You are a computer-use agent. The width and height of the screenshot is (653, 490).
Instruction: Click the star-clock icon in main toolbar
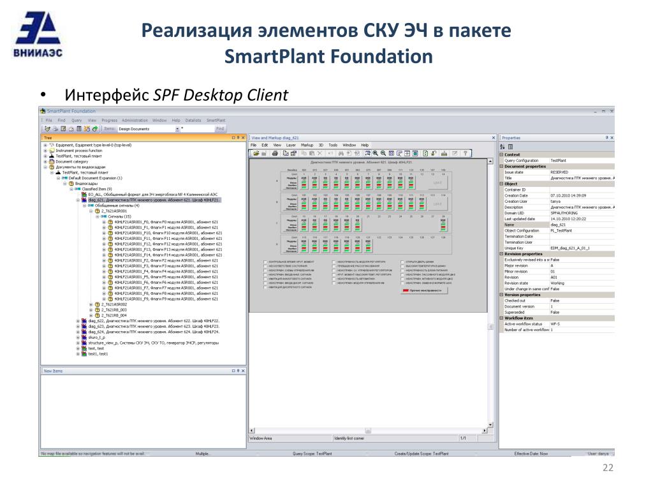[87, 129]
